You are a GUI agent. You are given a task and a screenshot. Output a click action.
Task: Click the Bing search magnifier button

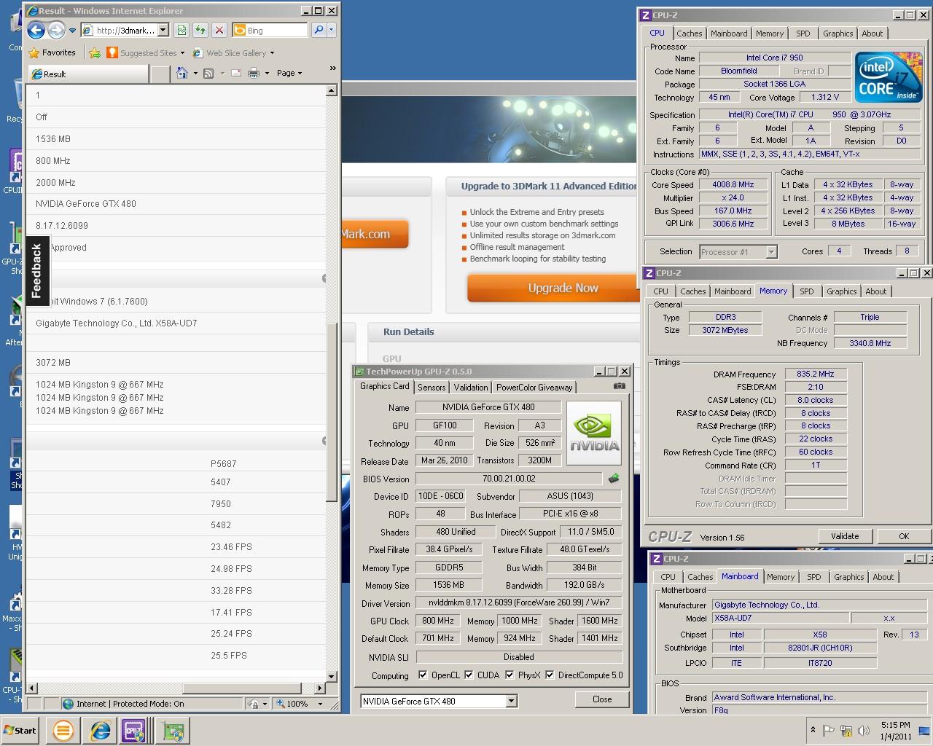click(x=319, y=30)
